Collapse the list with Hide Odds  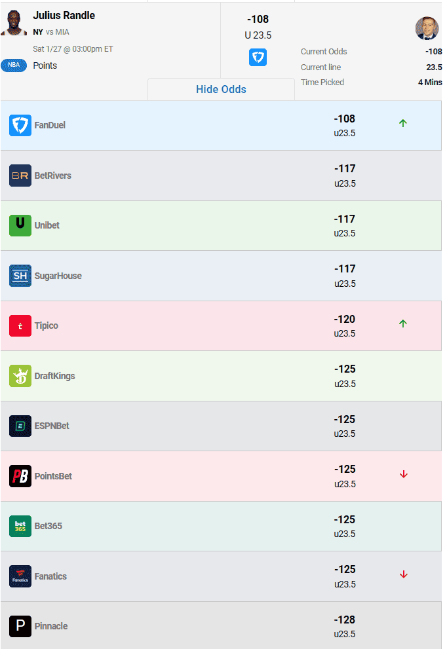pos(221,89)
